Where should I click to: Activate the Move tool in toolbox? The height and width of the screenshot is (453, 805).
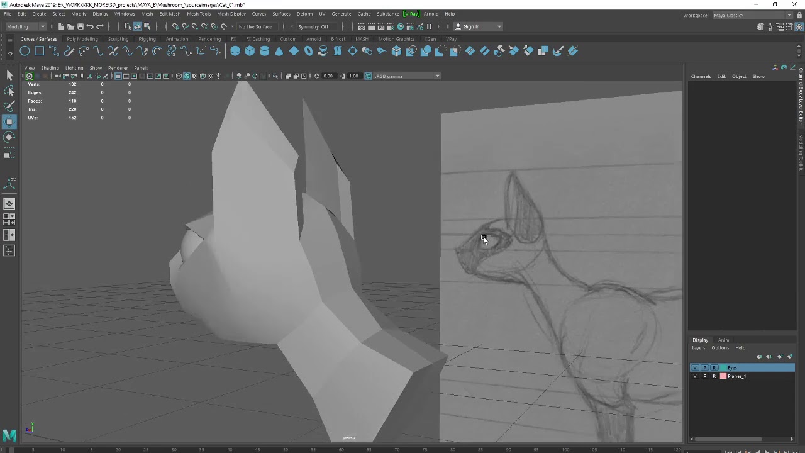(9, 121)
